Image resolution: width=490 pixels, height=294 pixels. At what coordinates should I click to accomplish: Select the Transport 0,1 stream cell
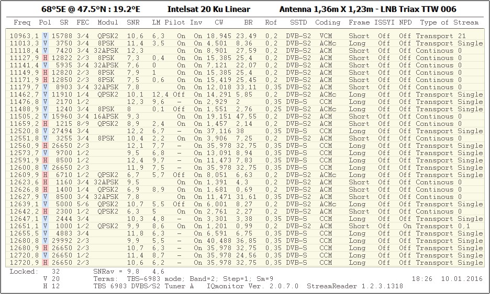[443, 226]
